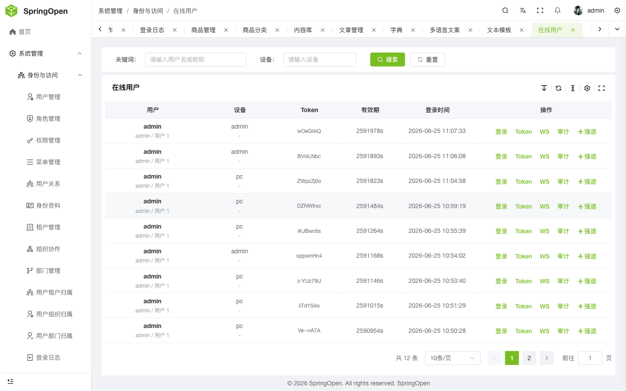The image size is (626, 391).
Task: Close the 文本模板 tab
Action: (522, 30)
